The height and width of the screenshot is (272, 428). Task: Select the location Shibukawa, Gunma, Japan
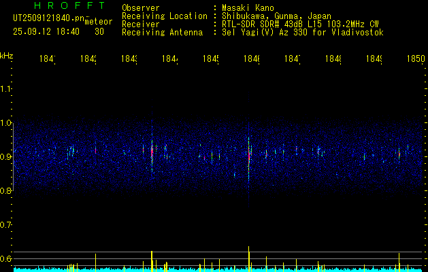tap(276, 16)
